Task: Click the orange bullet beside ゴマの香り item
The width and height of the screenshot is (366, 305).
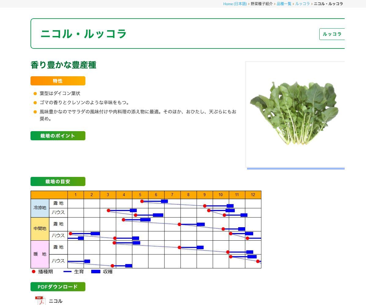Action: (x=34, y=103)
